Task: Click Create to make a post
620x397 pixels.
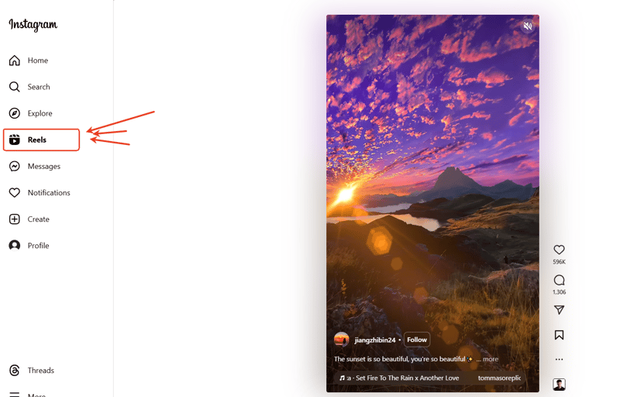Action: pyautogui.click(x=29, y=219)
